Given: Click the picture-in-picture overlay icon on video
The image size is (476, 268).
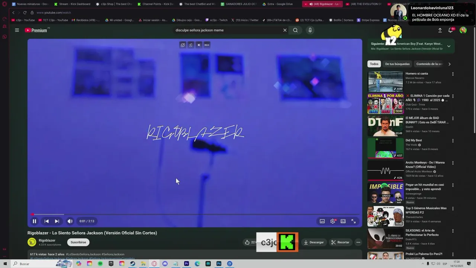Looking at the screenshot, I should point(183,45).
